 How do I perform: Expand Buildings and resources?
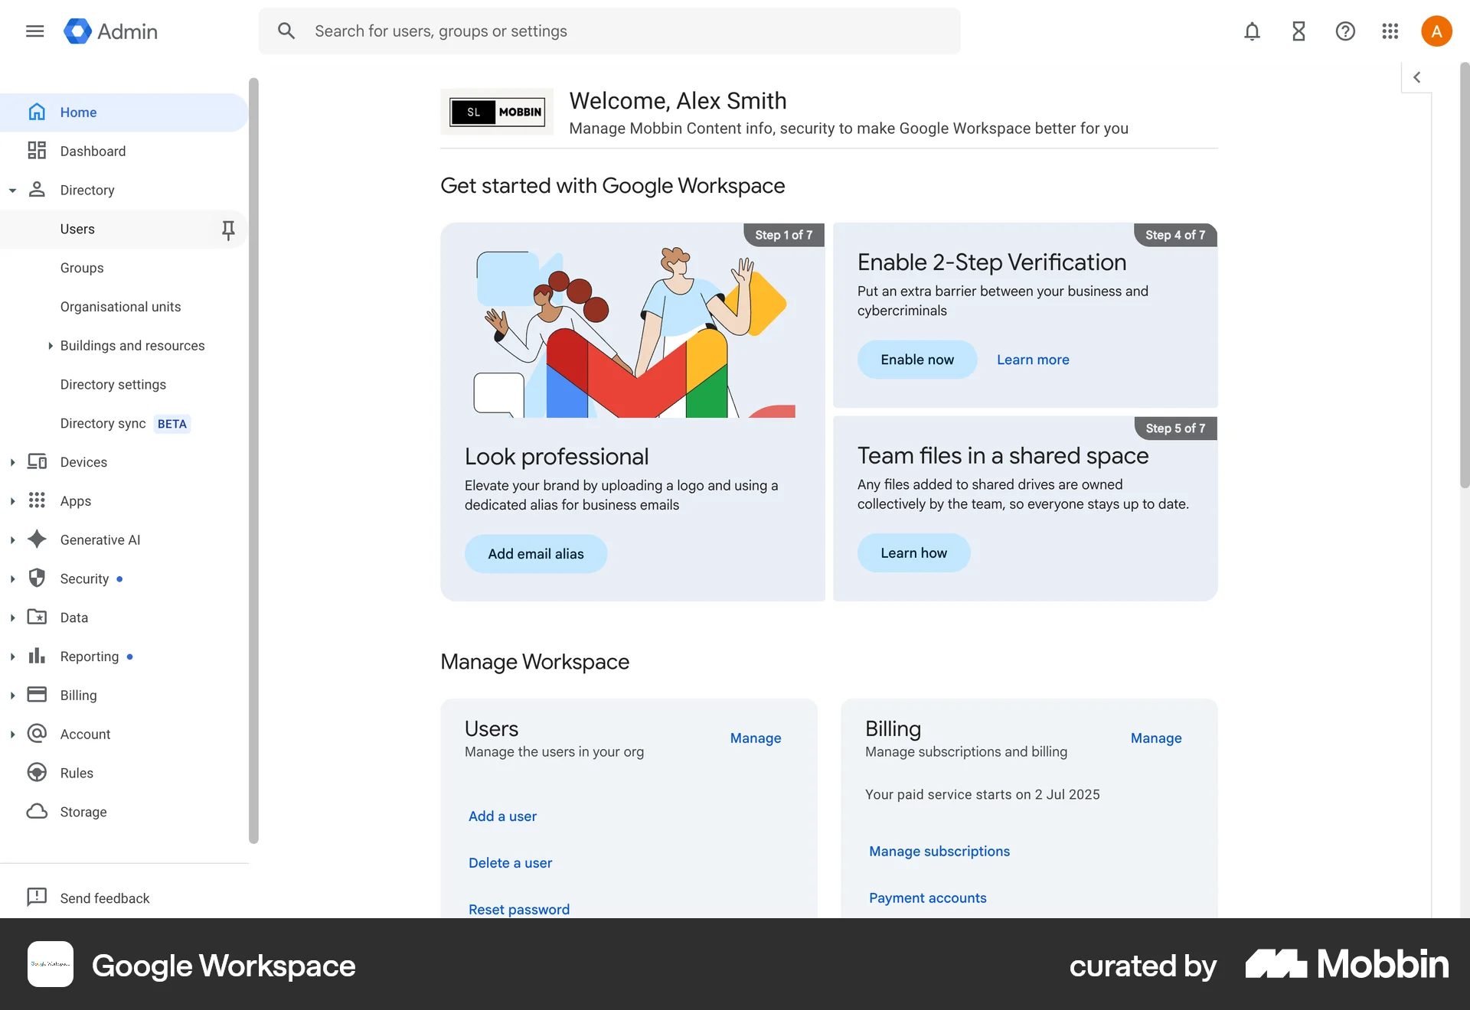click(x=51, y=346)
